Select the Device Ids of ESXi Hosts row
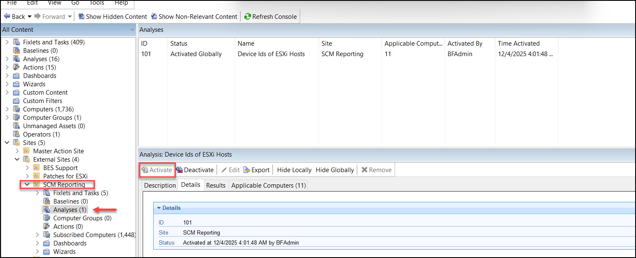This screenshot has width=636, height=258. pyautogui.click(x=271, y=54)
